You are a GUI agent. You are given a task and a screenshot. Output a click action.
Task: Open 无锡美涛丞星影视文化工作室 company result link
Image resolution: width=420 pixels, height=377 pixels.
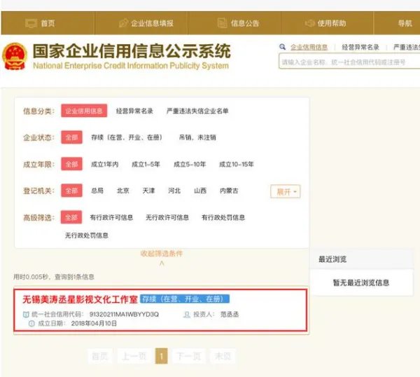click(77, 299)
